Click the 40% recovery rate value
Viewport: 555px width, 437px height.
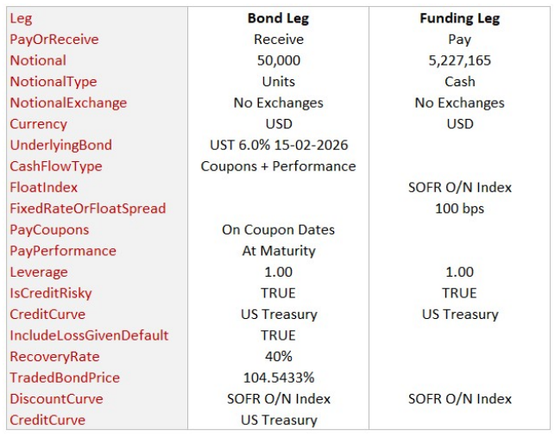point(278,357)
